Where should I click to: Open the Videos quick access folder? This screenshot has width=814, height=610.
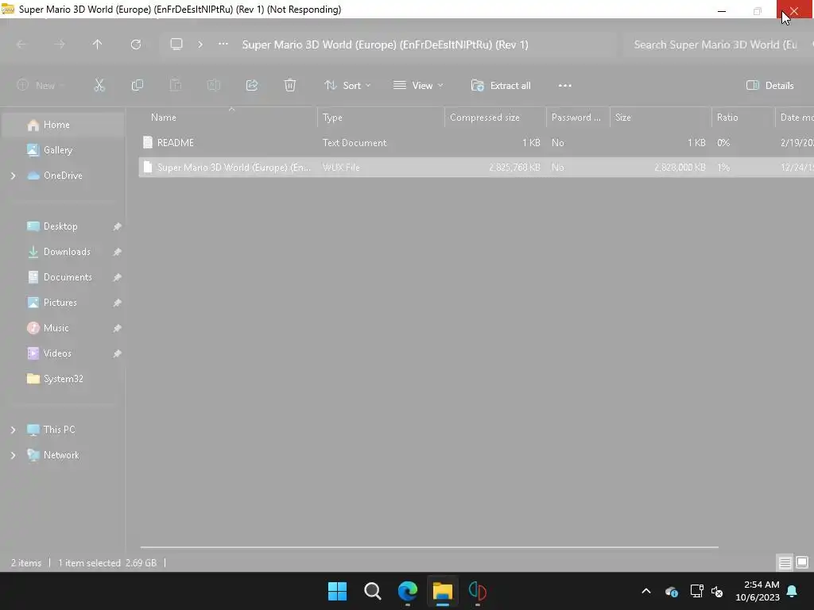pyautogui.click(x=57, y=353)
